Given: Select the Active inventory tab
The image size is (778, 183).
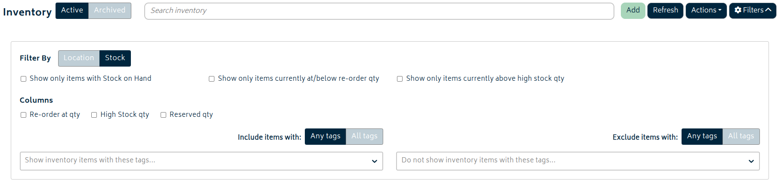Looking at the screenshot, I should 72,10.
